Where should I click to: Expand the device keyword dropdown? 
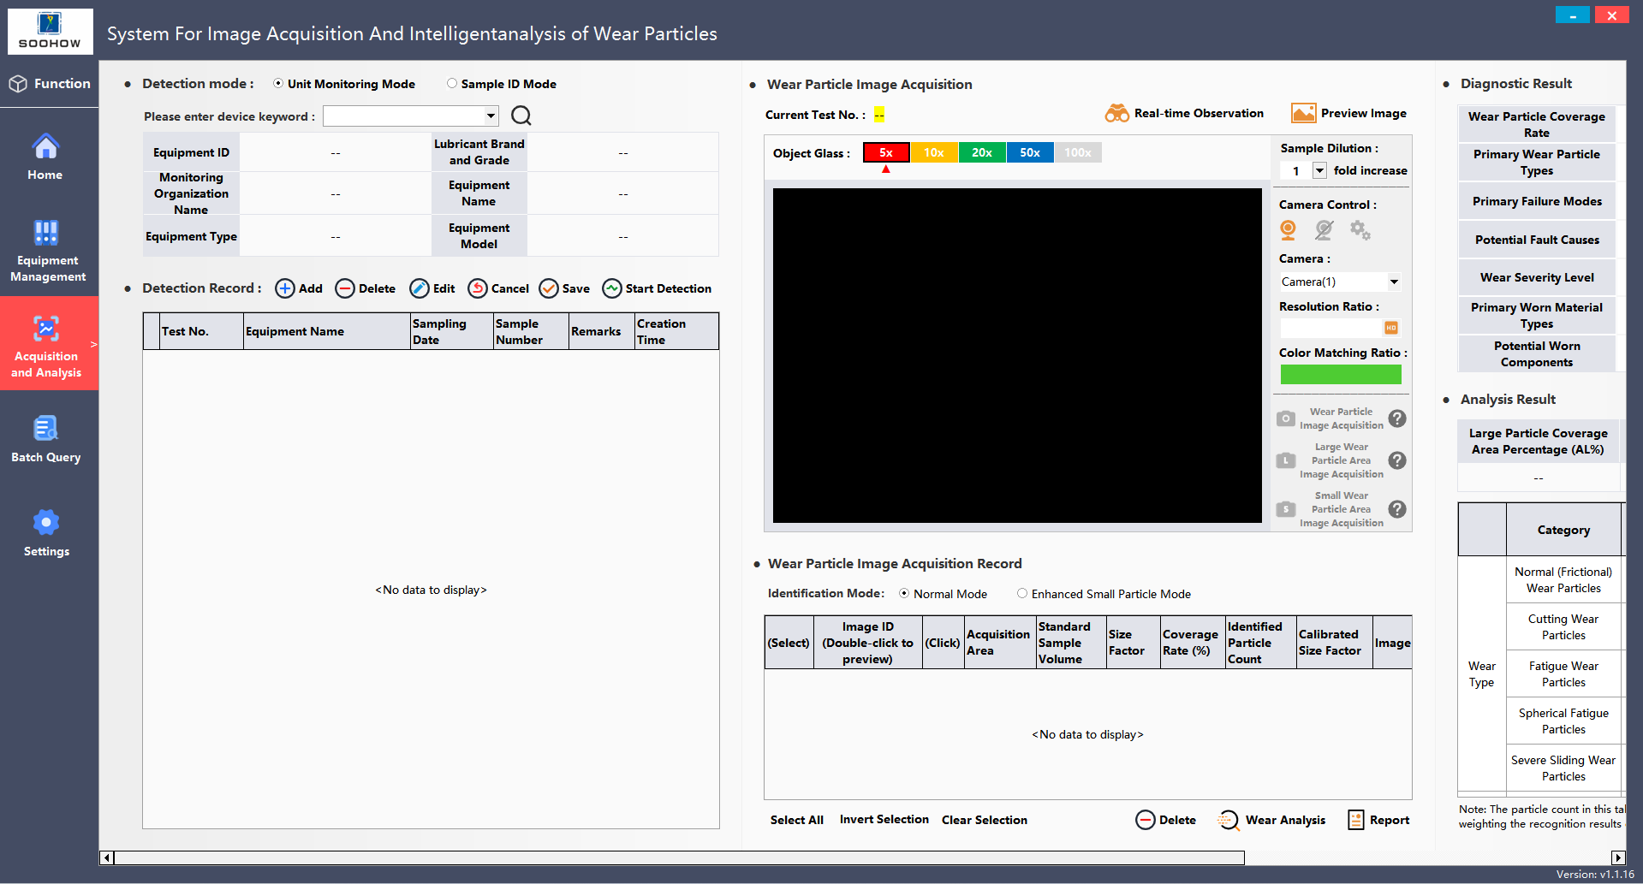(x=491, y=116)
